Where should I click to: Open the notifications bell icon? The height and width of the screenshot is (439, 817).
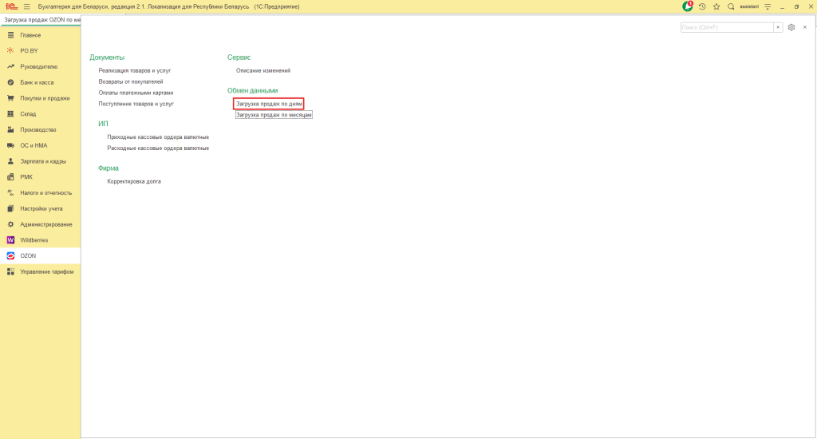coord(688,6)
